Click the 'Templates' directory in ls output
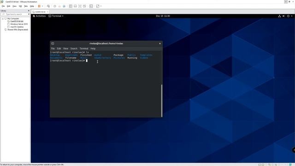The width and height of the screenshot is (295, 166). (x=146, y=55)
